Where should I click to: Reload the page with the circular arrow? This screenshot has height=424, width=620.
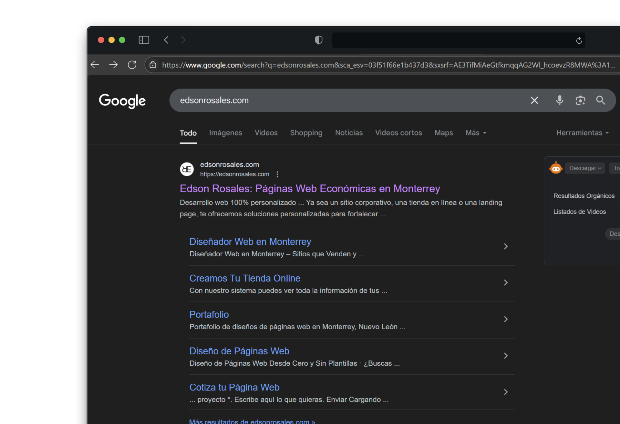(132, 65)
